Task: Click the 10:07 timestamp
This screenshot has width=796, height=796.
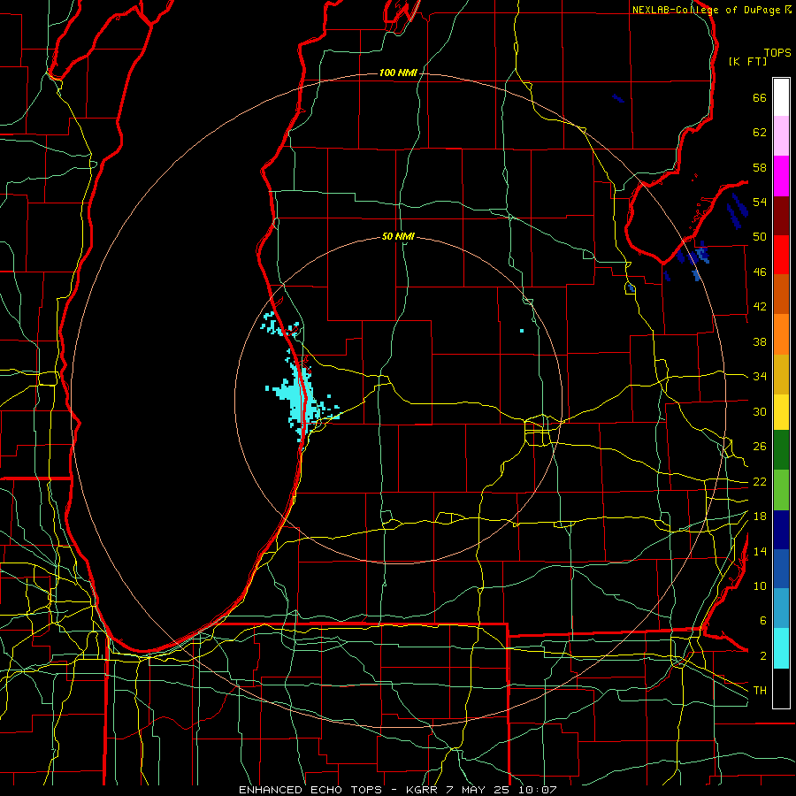Action: [x=538, y=790]
